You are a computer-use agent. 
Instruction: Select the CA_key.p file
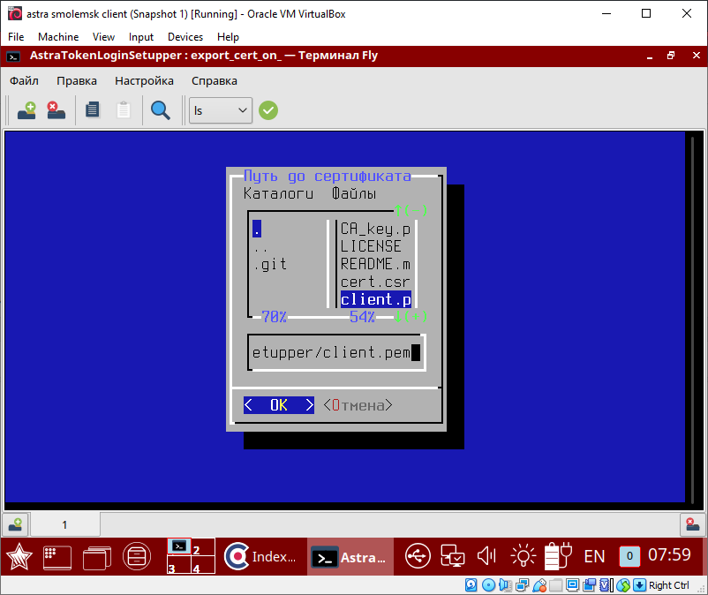pos(375,229)
